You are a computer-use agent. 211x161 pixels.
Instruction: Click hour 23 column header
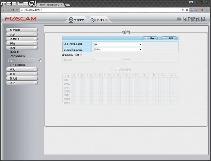(x=176, y=75)
